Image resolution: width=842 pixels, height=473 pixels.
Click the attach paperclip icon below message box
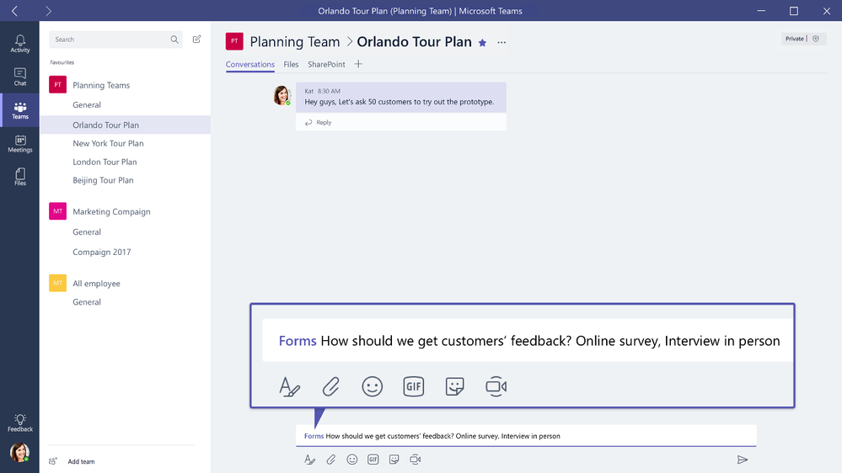330,460
